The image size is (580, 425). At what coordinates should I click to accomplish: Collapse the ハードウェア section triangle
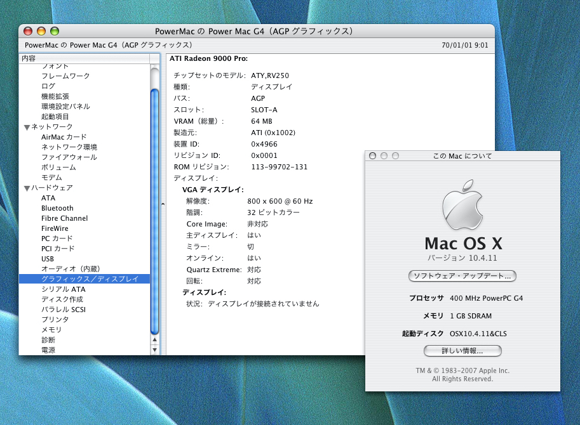[26, 188]
